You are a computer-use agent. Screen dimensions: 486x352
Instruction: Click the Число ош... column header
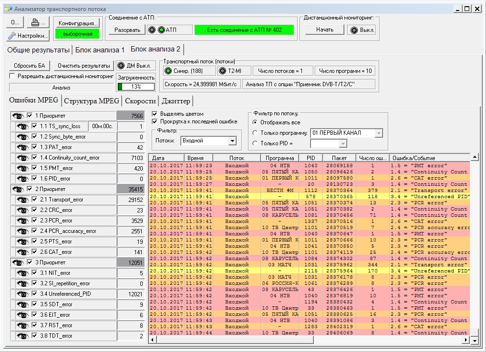click(372, 158)
